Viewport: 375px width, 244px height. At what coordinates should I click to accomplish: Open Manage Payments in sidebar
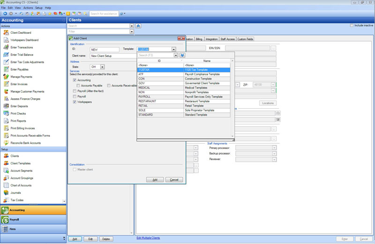21,77
